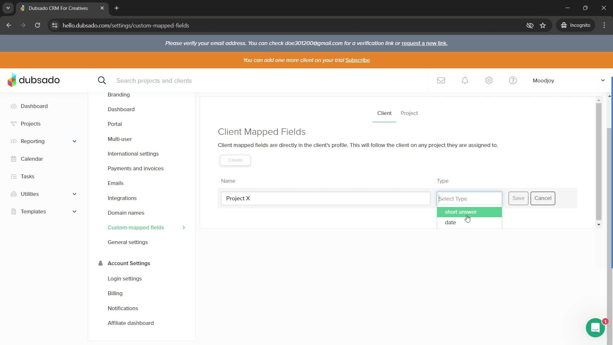This screenshot has width=613, height=345.
Task: Choose date from type dropdown
Action: (450, 223)
